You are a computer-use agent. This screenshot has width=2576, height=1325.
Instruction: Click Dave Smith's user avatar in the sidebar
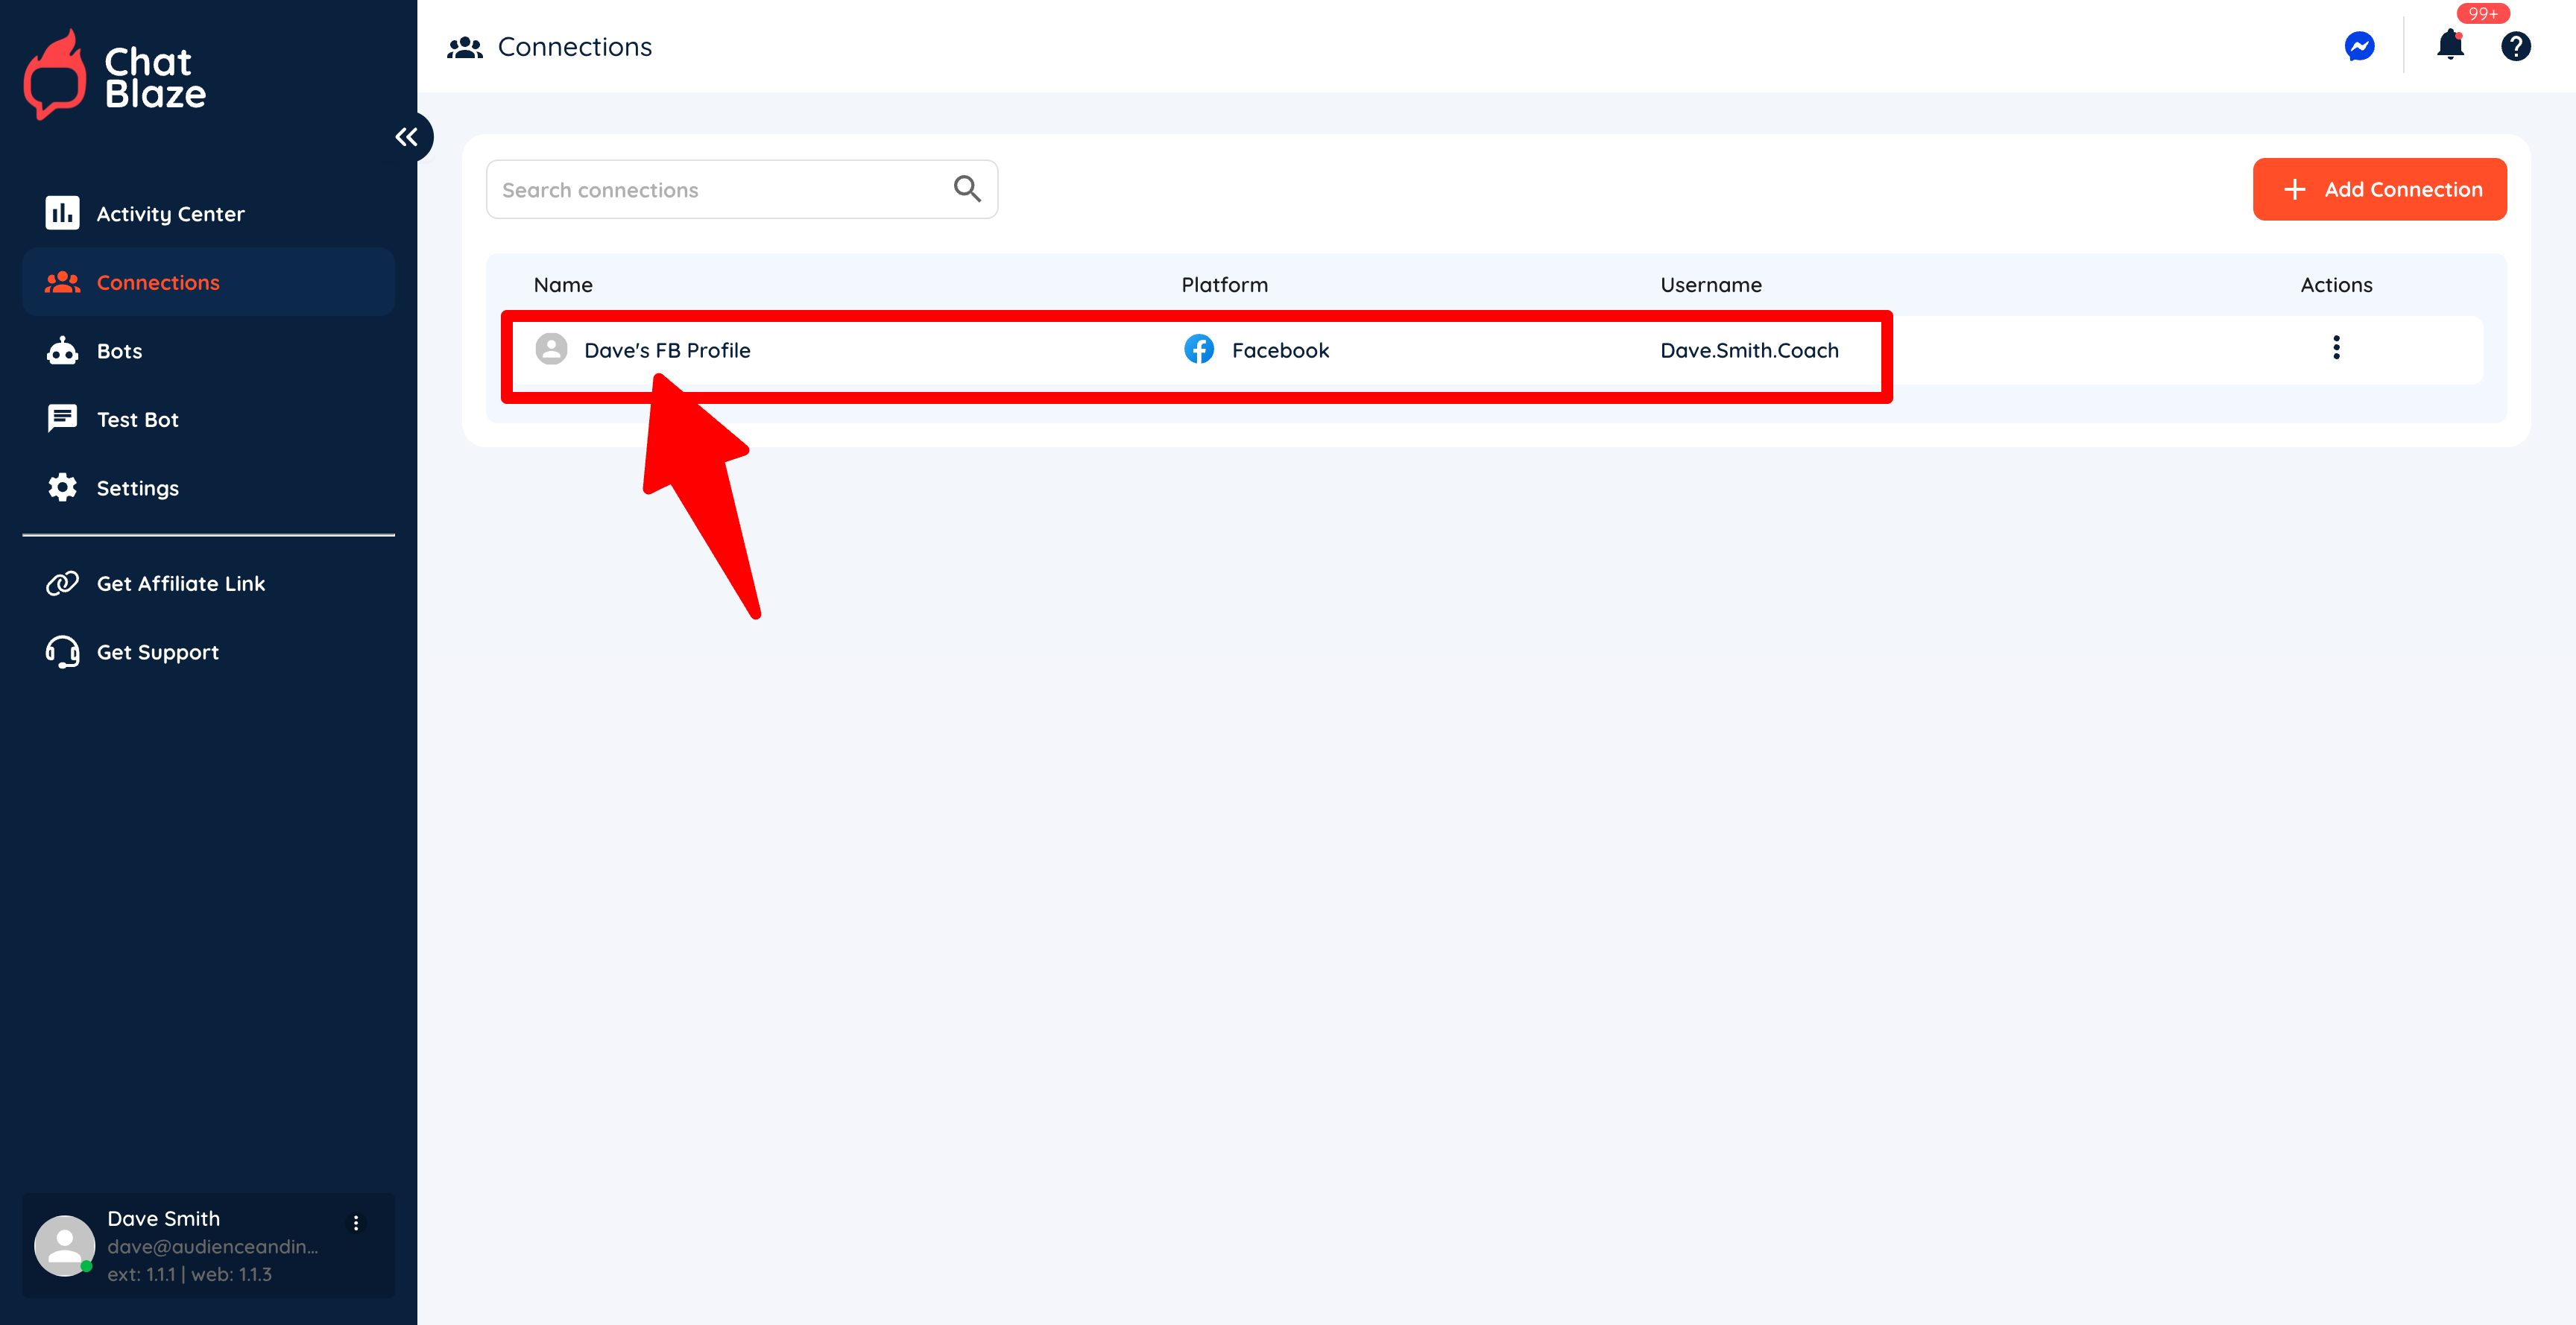pyautogui.click(x=65, y=1245)
